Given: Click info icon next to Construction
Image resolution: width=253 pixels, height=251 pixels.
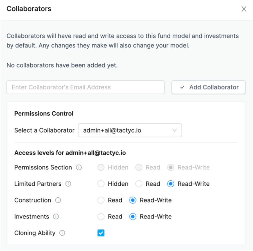Looking at the screenshot, I should (58, 200).
